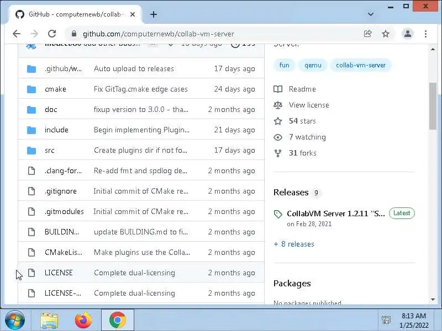Click the file icon beside .gitmodules
Viewport: 442px width, 331px height.
click(31, 212)
